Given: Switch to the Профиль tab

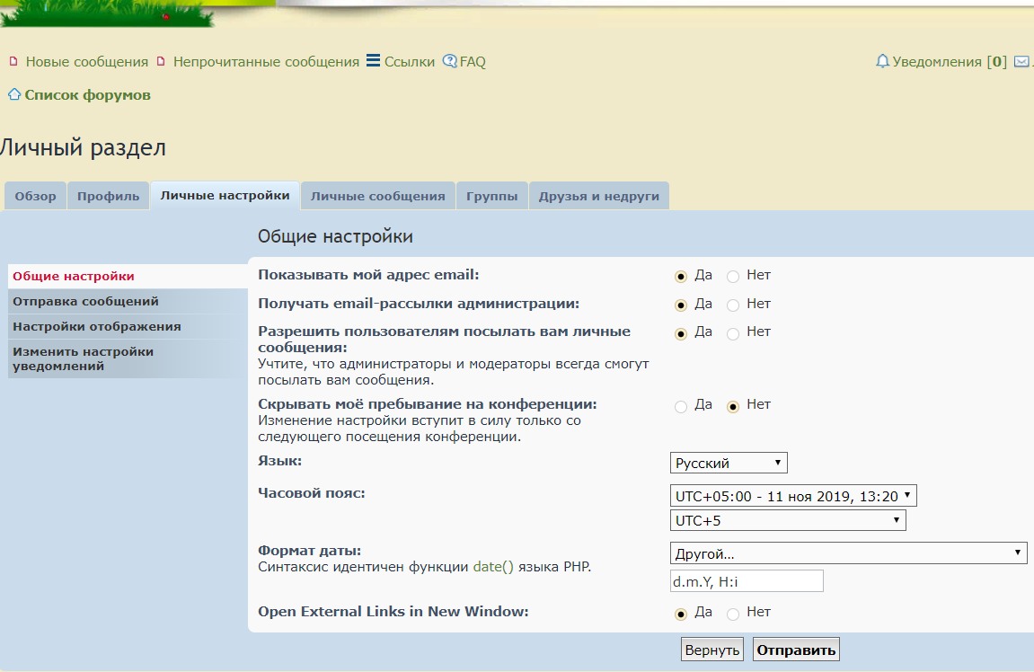Looking at the screenshot, I should [108, 196].
